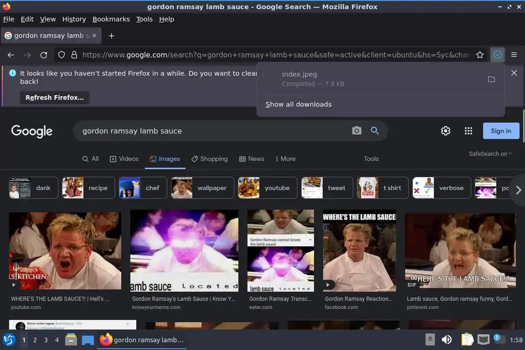
Task: Dismiss the Firefox refresh notification bar
Action: point(514,73)
